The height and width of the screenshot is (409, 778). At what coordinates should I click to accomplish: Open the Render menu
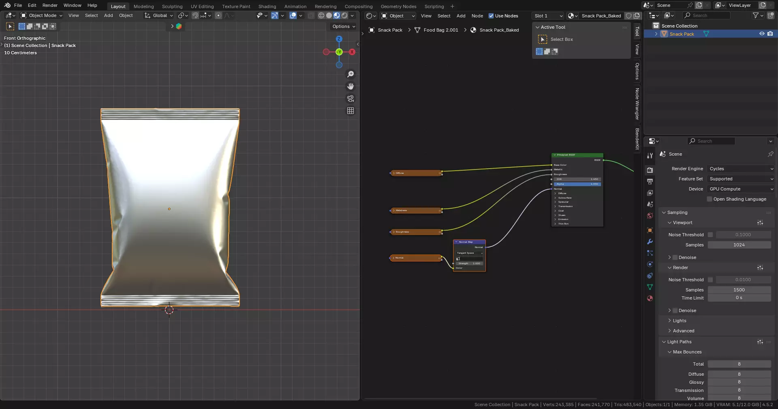(x=50, y=5)
